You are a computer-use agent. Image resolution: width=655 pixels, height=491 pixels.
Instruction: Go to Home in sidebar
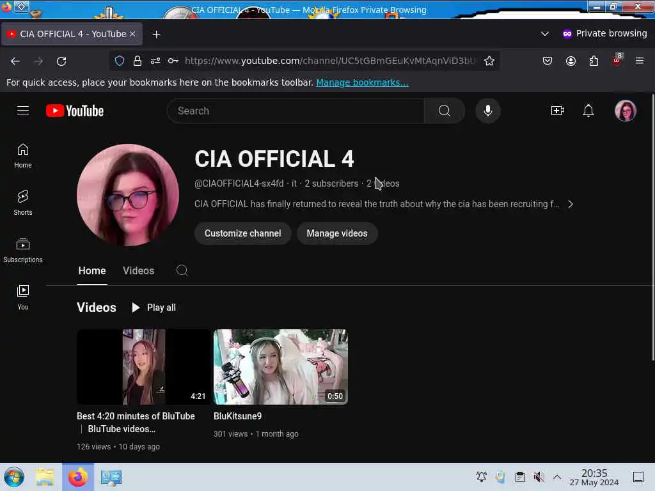coord(23,156)
